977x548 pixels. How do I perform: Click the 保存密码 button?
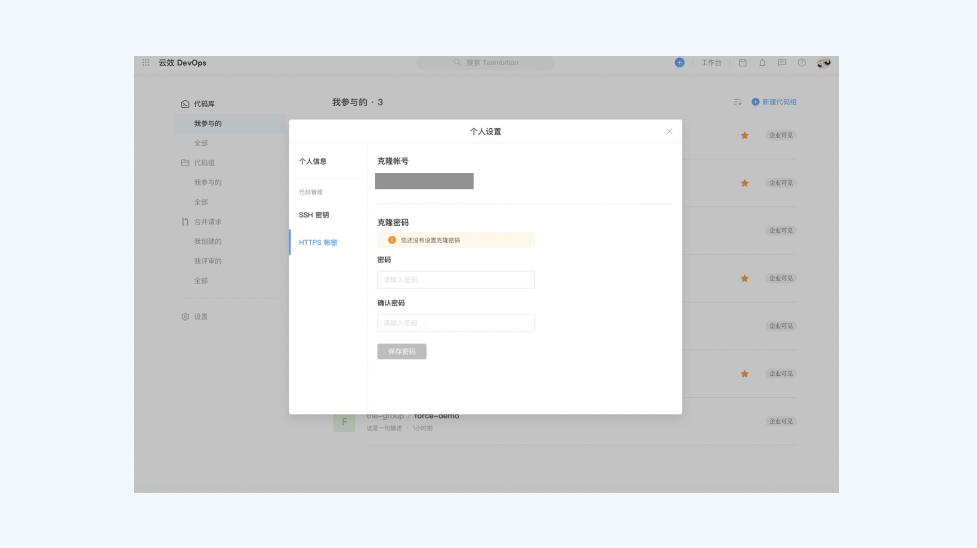click(x=402, y=351)
